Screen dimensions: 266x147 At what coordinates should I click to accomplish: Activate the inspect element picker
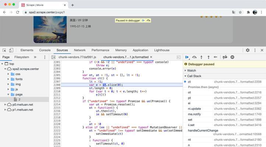pyautogui.click(x=4, y=50)
